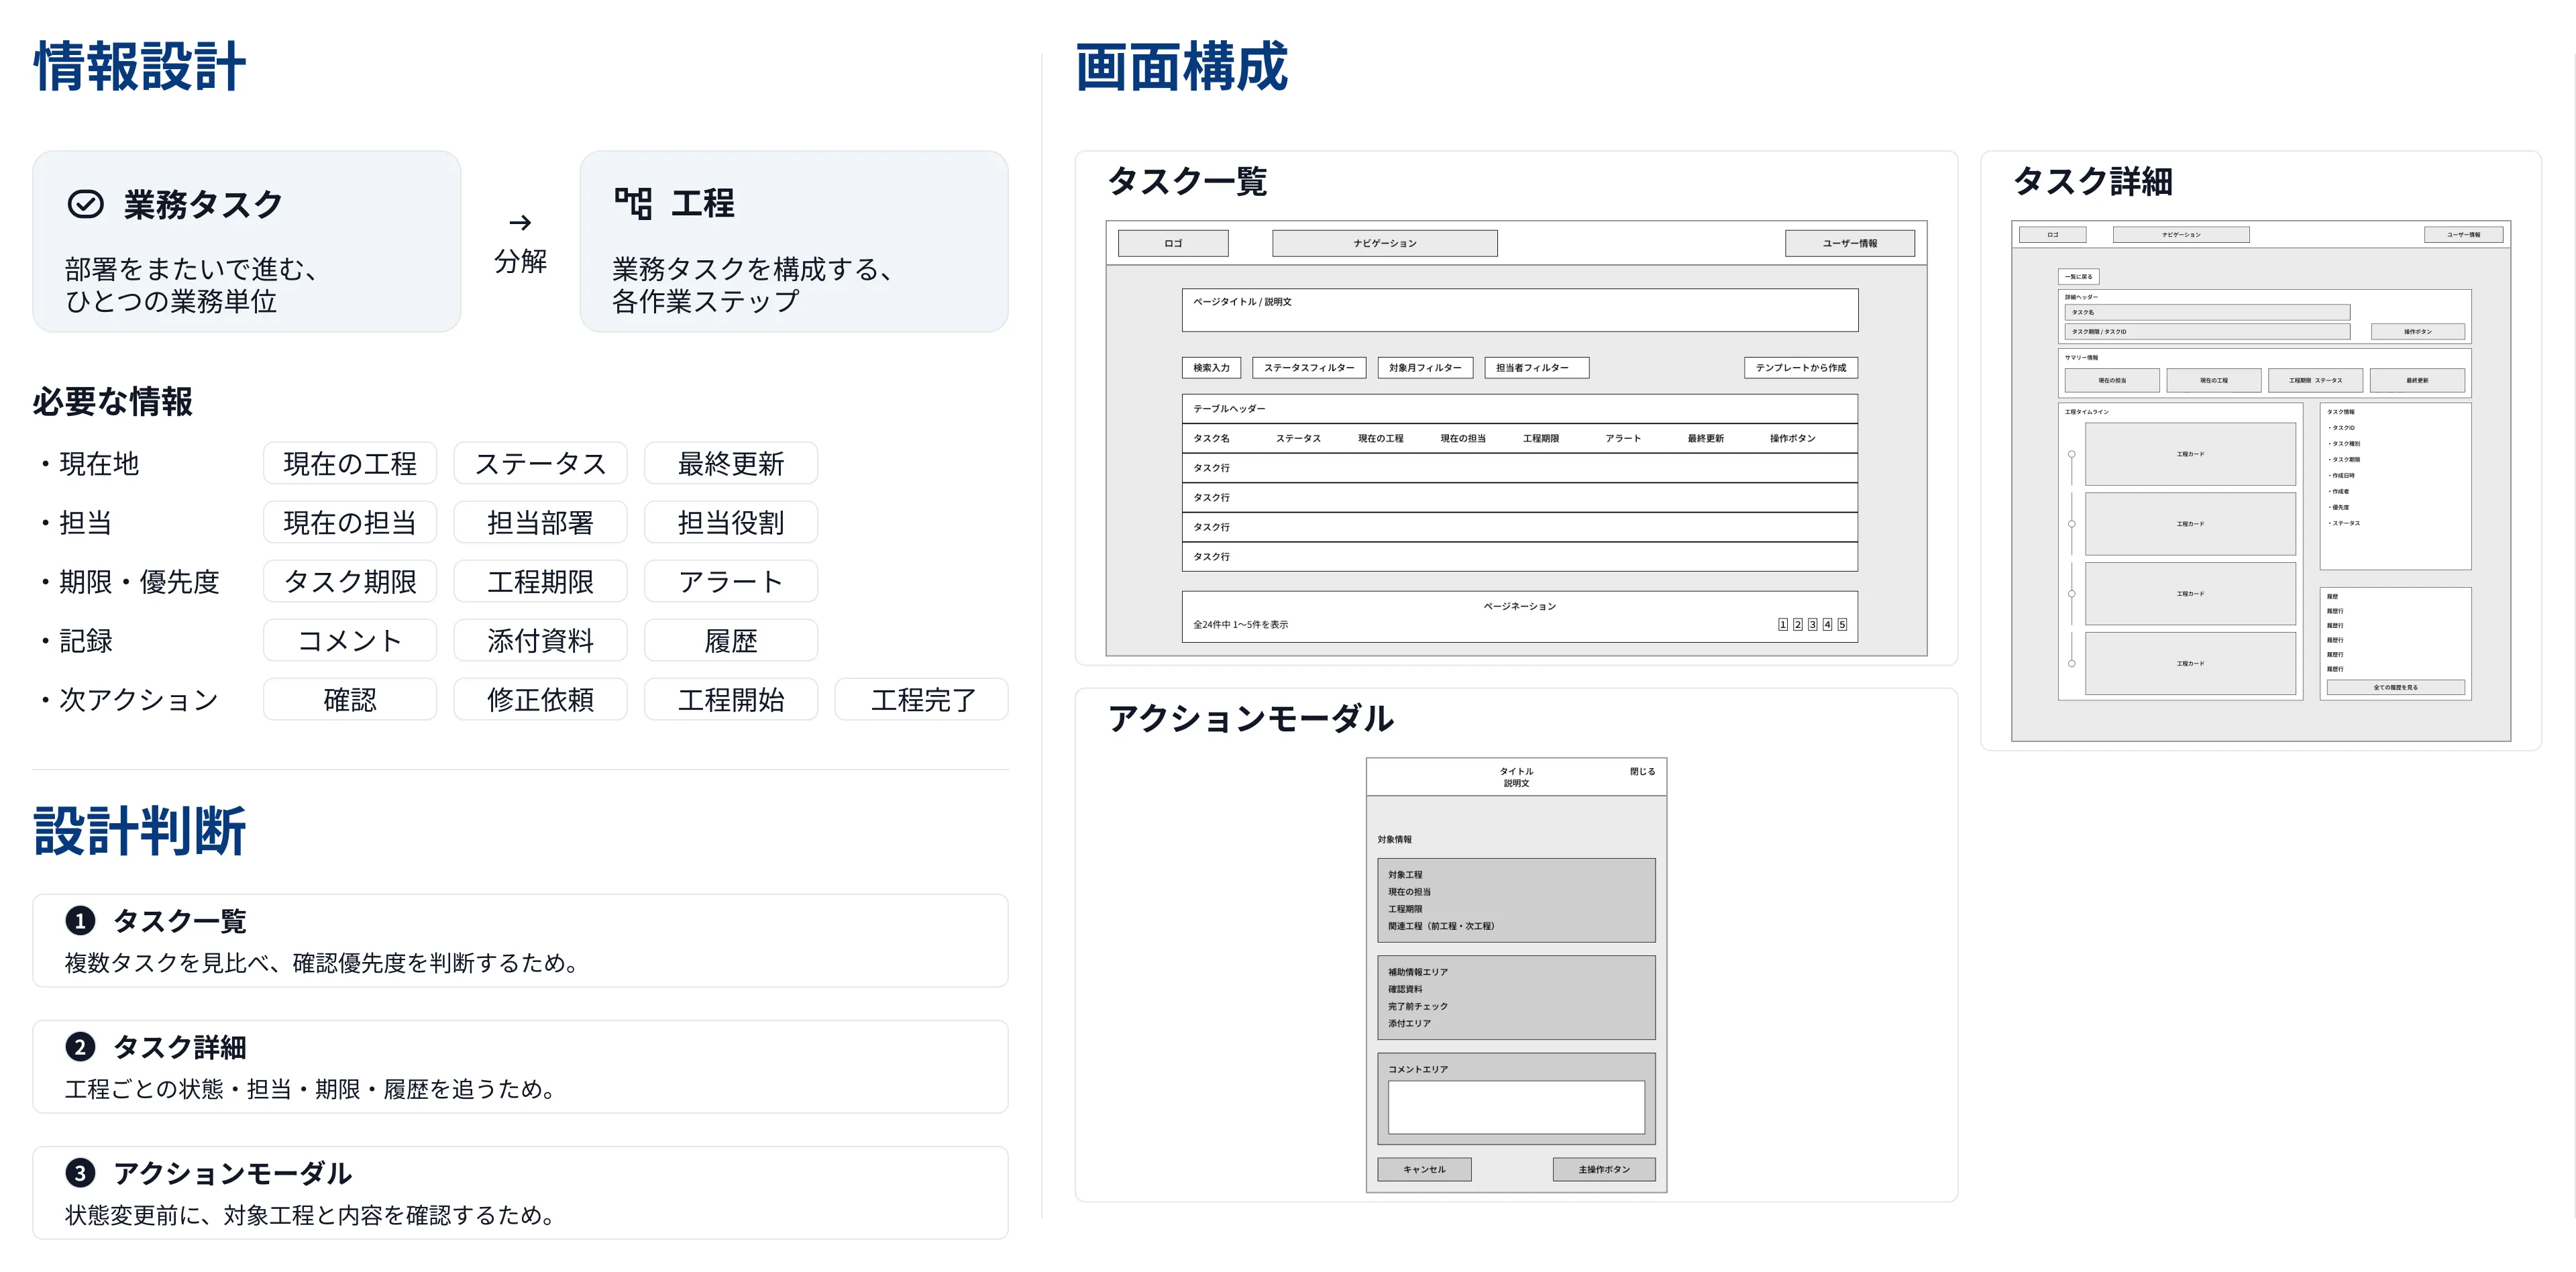Screen dimensions: 2576x1272
Task: Go to pagination page 3
Action: [1812, 624]
